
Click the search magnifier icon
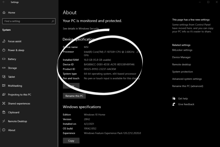53,21
